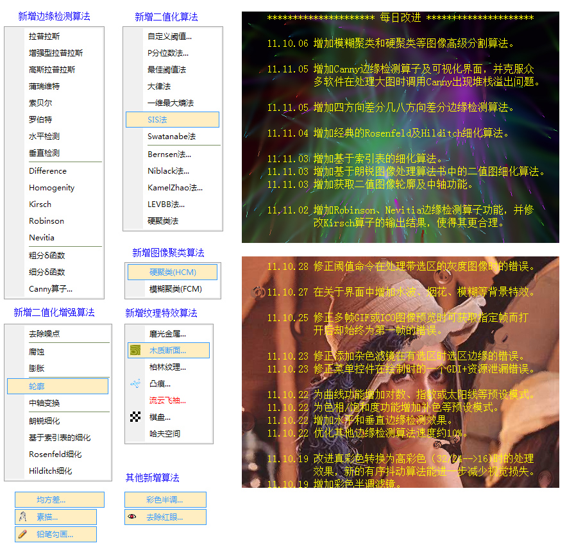Click the wood grain icon beside 木质断面
The image size is (567, 550).
(135, 349)
